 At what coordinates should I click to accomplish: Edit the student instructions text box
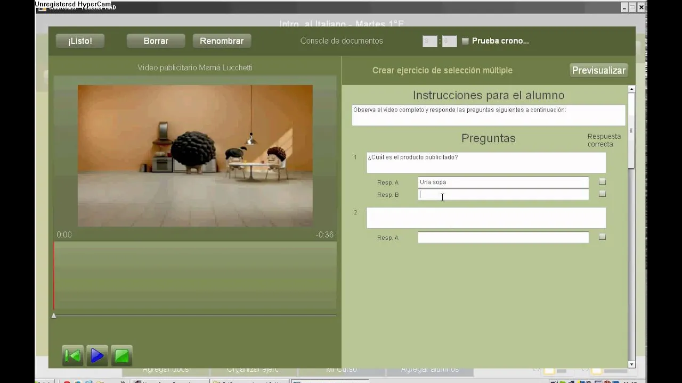click(x=489, y=115)
